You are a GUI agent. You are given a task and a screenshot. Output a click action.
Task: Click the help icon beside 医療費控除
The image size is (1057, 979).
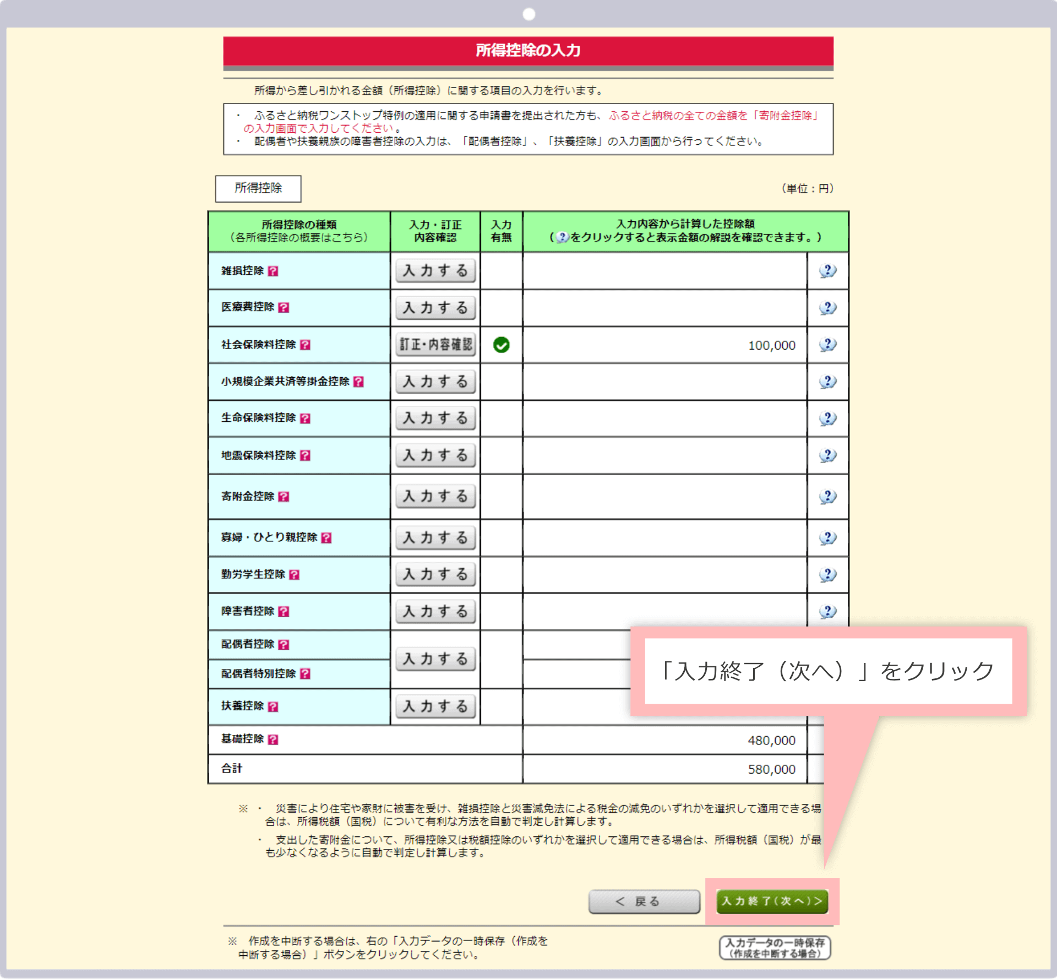coord(282,308)
